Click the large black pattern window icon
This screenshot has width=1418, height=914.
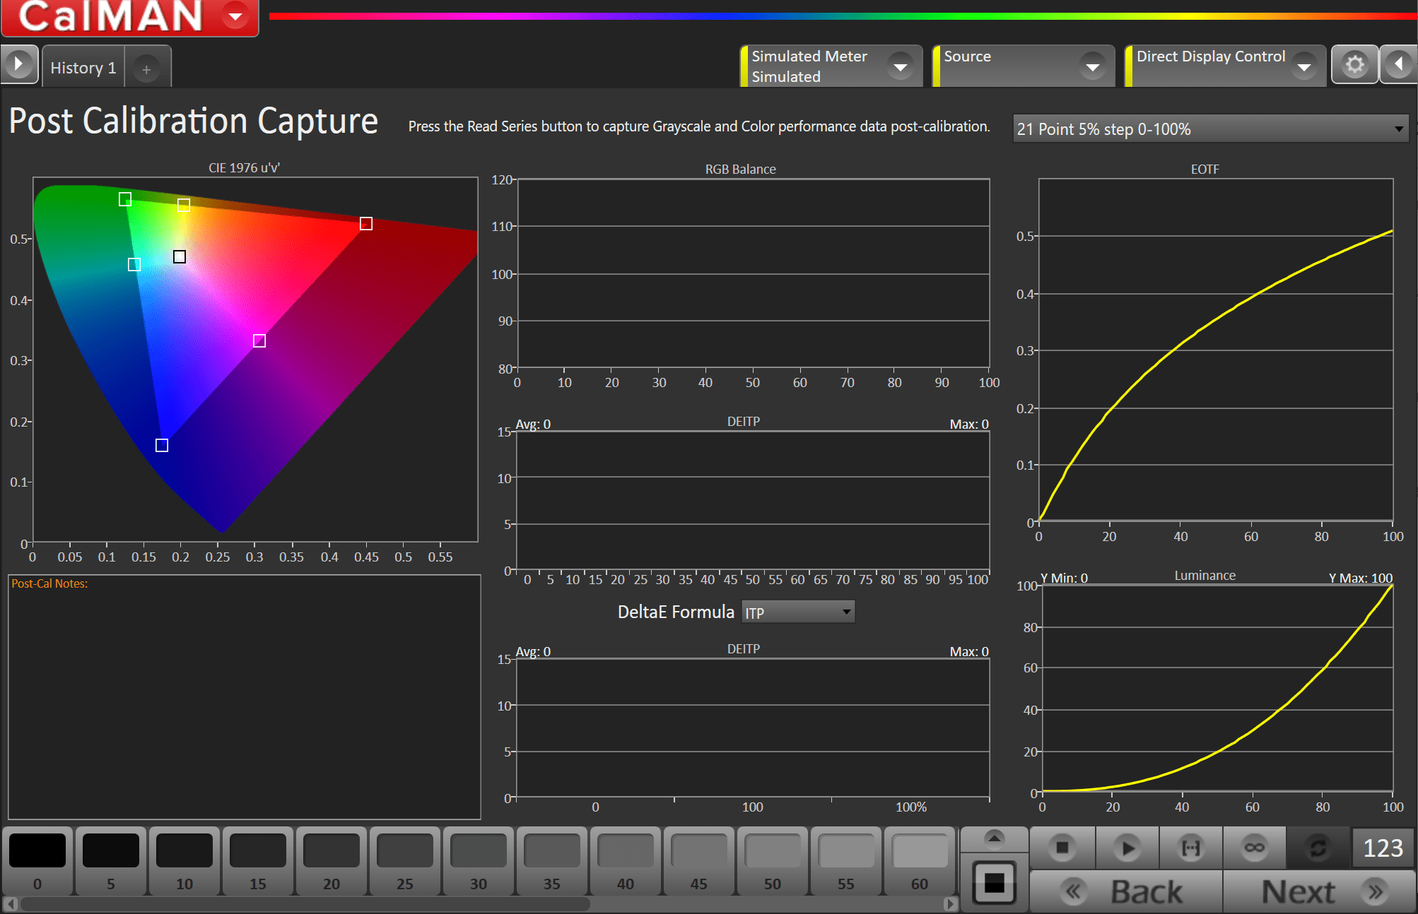[994, 882]
